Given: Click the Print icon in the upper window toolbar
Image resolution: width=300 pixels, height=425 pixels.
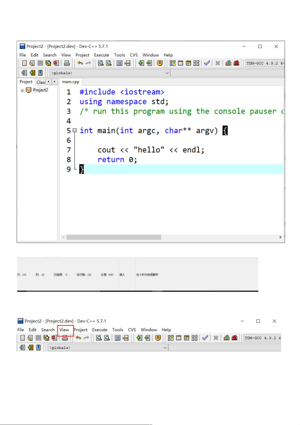Looking at the screenshot, I should coord(67,63).
